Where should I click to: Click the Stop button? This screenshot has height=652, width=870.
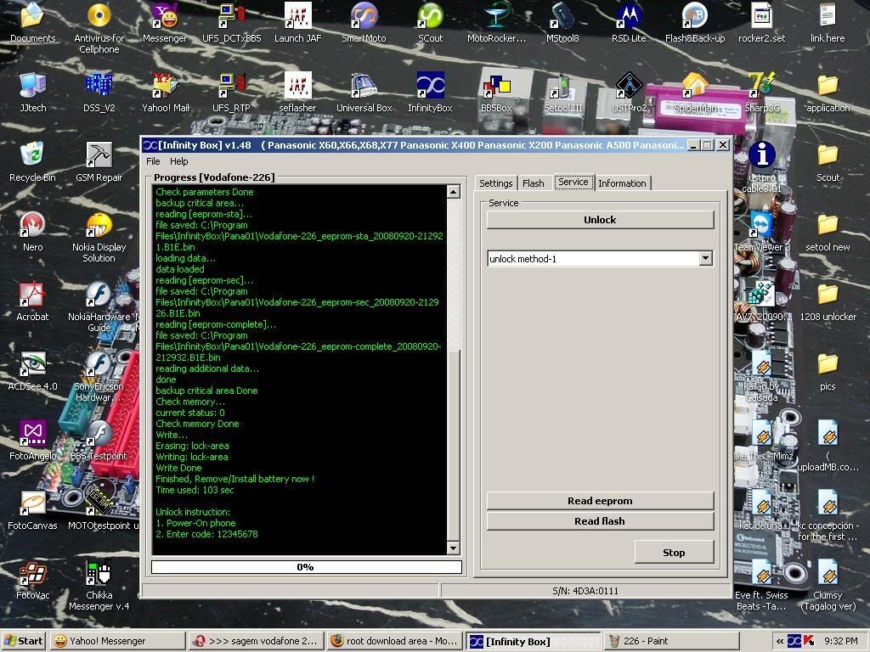[674, 553]
